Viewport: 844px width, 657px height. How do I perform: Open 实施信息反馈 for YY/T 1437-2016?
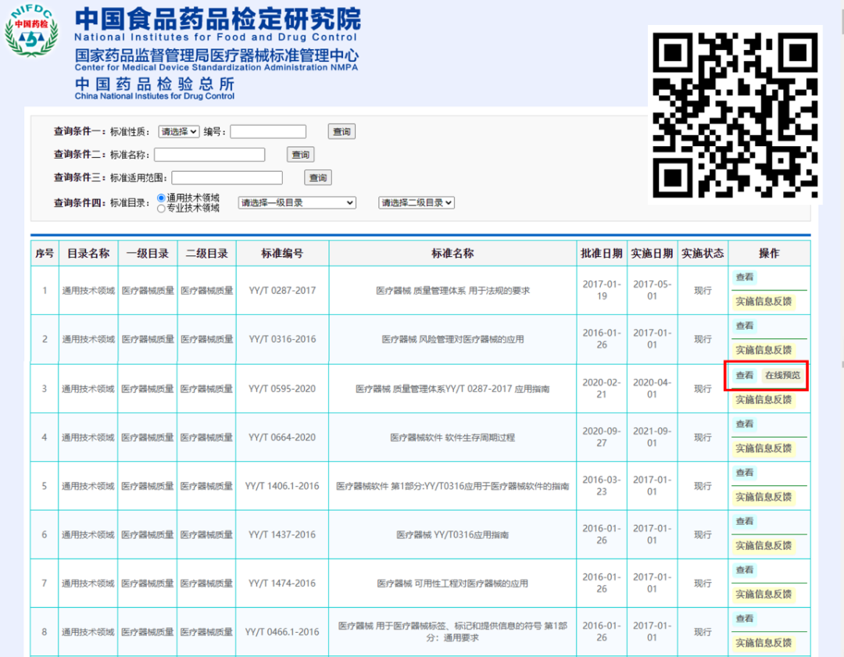tap(764, 545)
